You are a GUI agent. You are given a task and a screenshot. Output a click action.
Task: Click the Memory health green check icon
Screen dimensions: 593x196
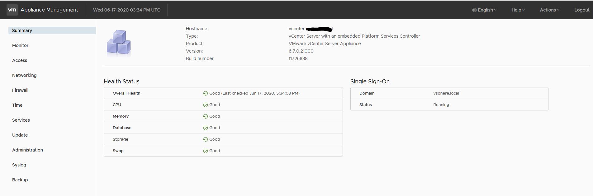[206, 116]
